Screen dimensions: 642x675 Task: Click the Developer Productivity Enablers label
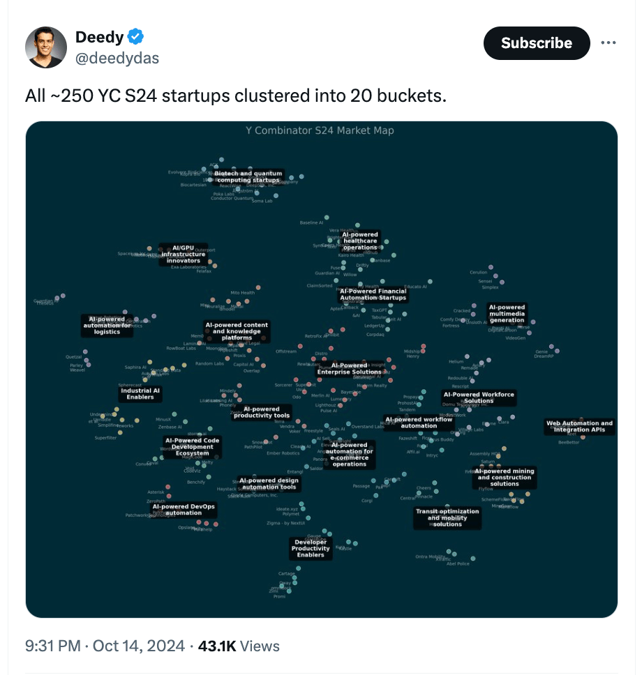[311, 548]
